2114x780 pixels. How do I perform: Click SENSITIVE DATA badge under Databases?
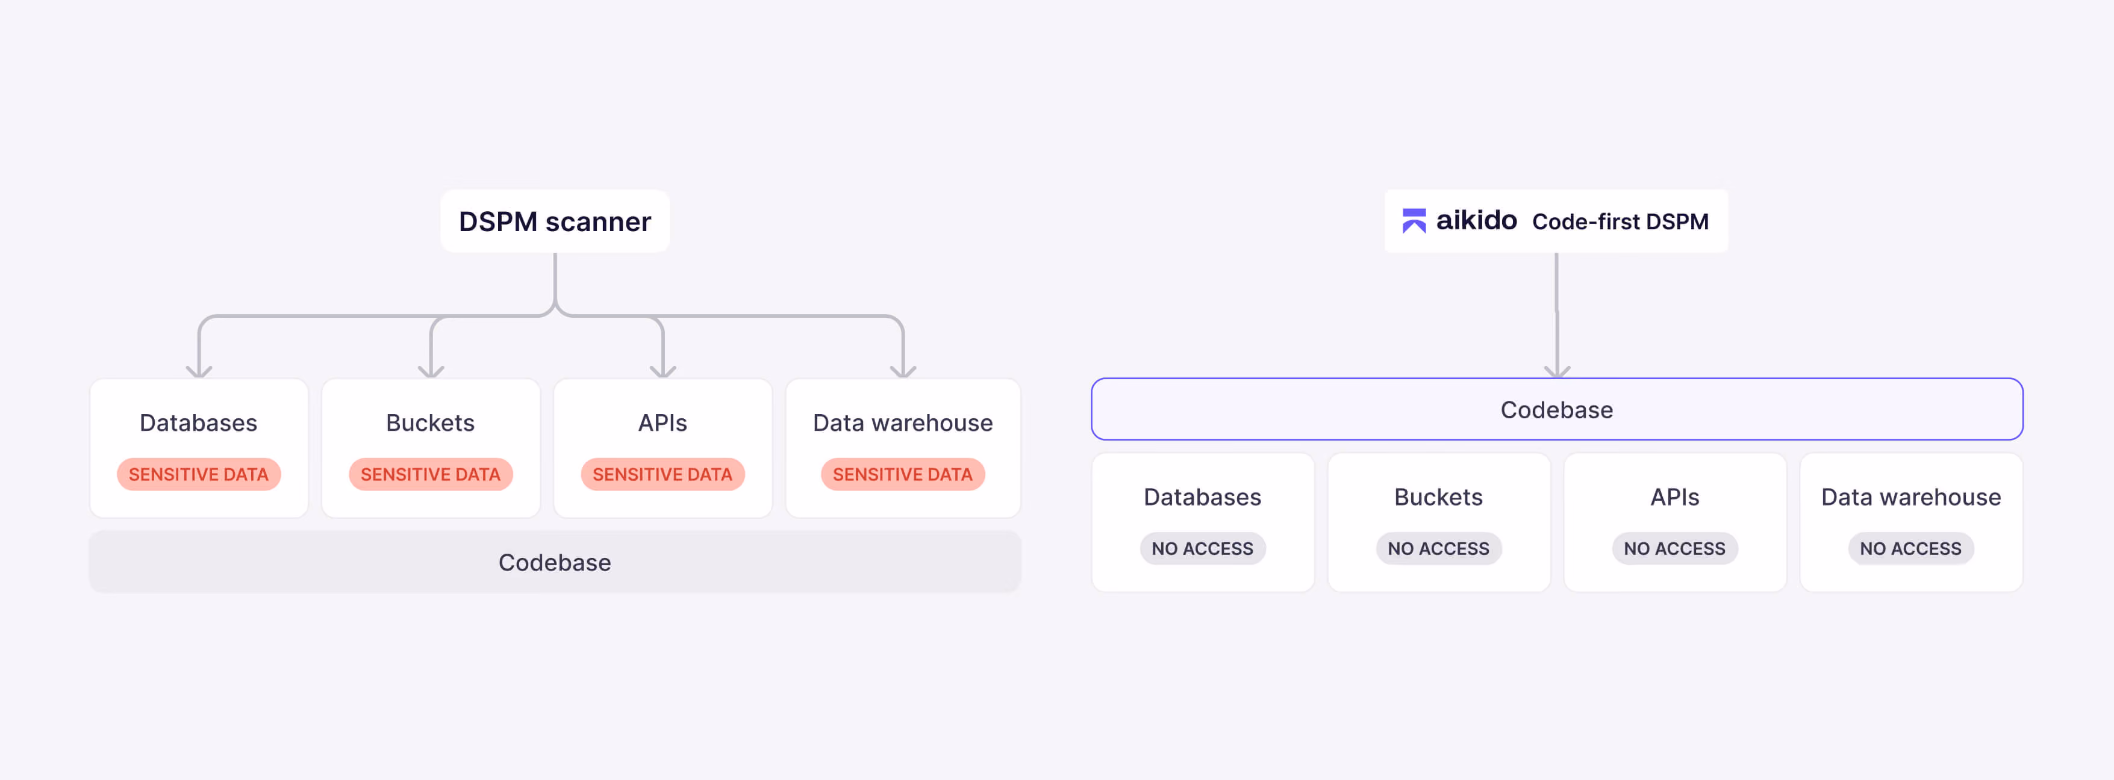(199, 474)
